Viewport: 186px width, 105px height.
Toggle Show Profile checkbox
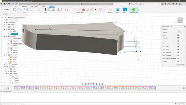[178, 47]
